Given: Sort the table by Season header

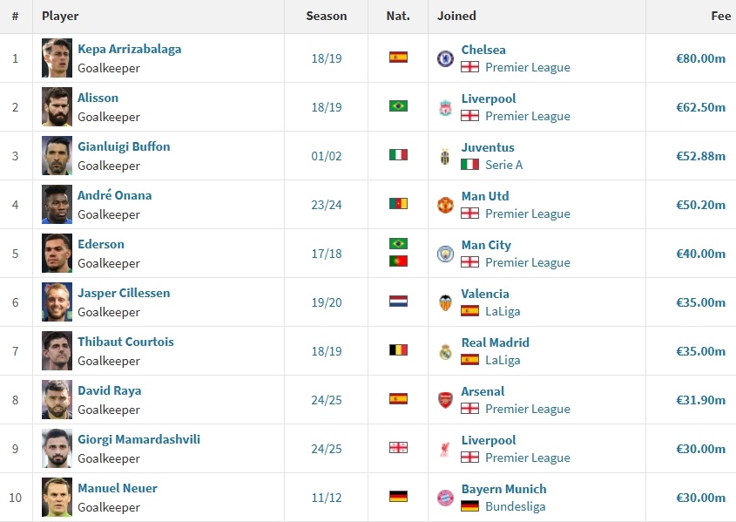Looking at the screenshot, I should click(326, 16).
